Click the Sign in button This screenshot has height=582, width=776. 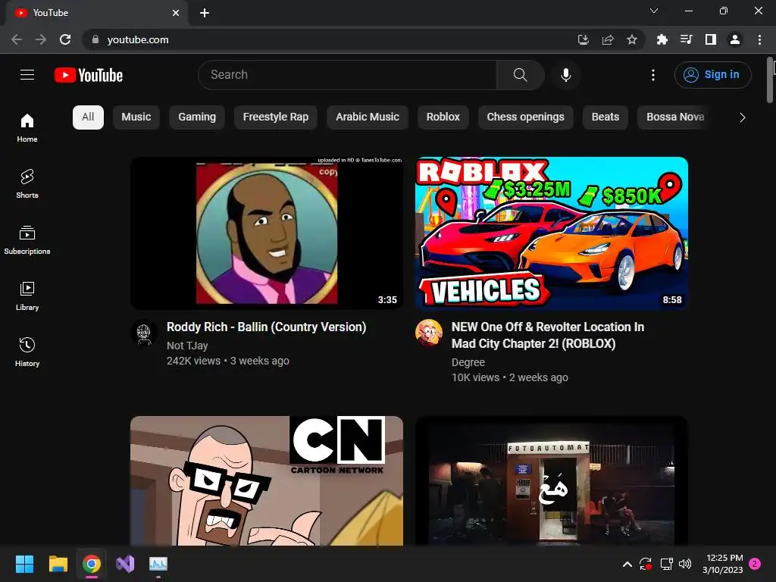coord(712,75)
